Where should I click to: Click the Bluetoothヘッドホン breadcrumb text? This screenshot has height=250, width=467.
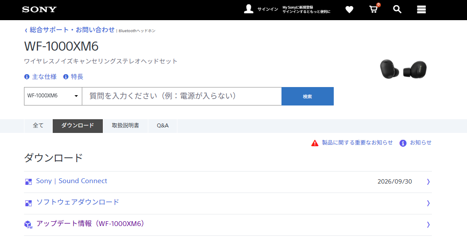137,31
